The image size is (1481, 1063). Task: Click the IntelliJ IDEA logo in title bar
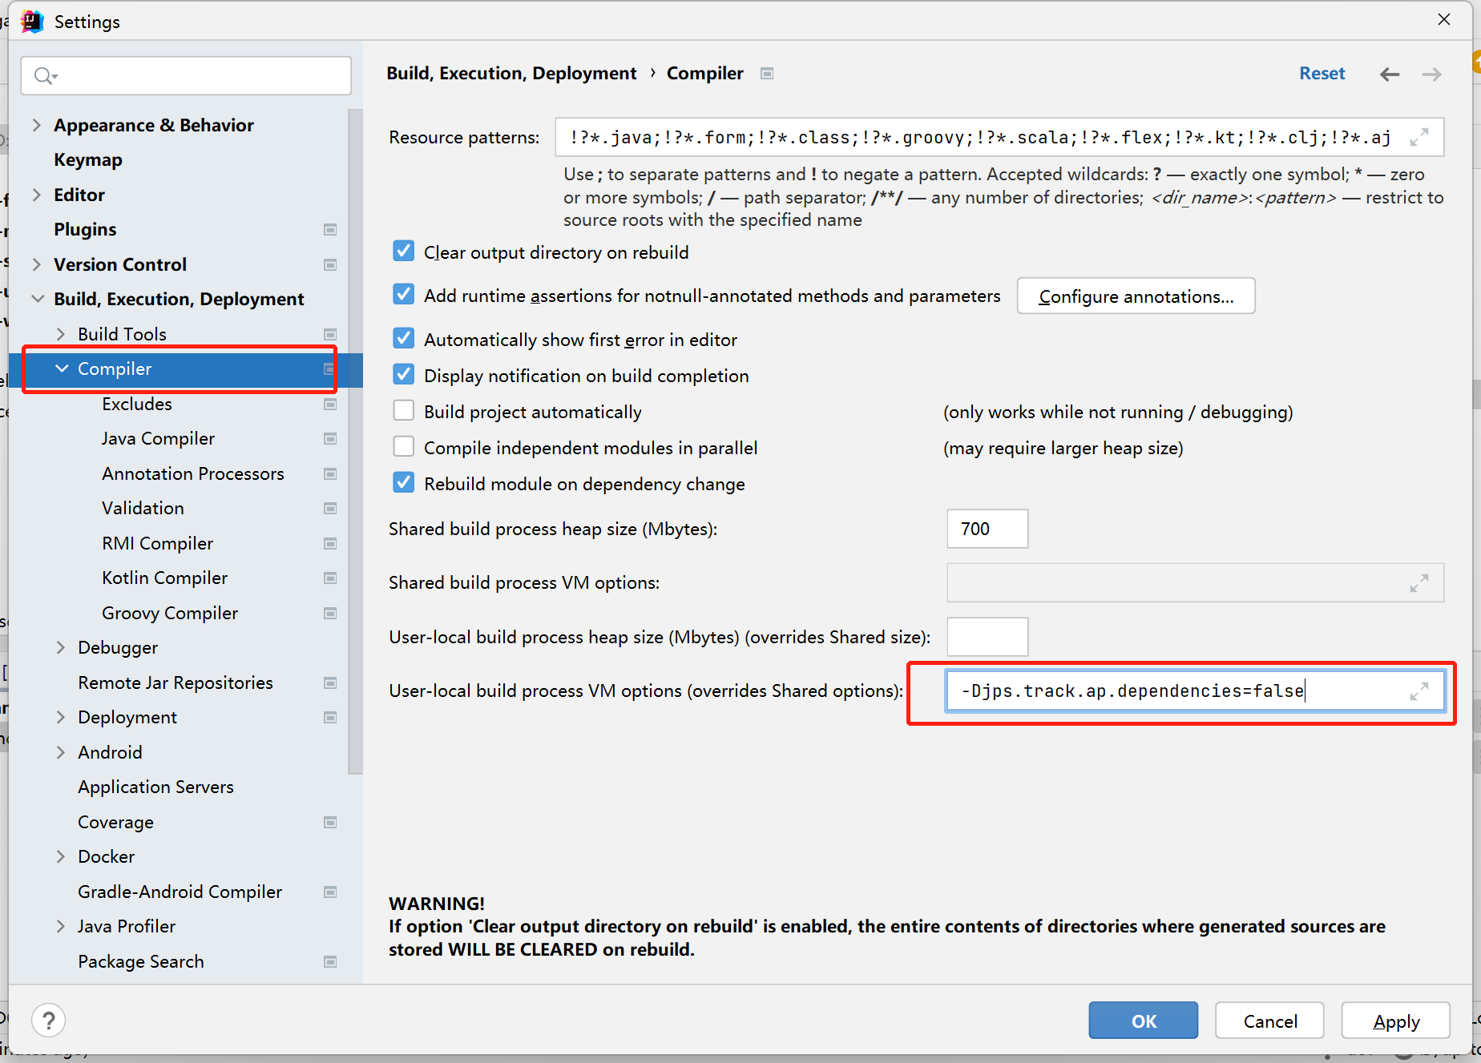[32, 22]
